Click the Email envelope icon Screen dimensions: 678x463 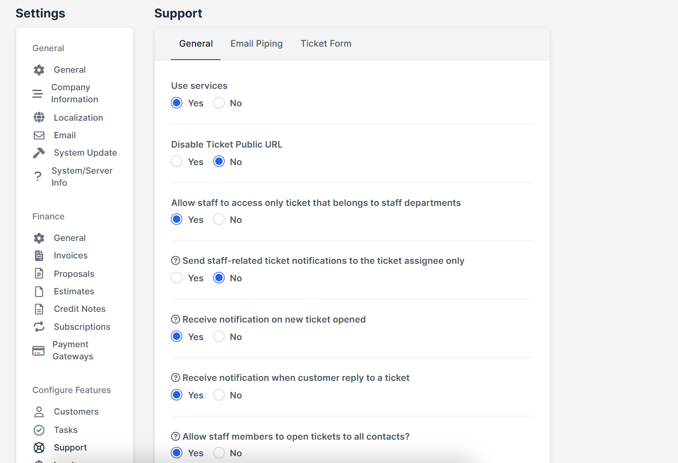(x=39, y=135)
